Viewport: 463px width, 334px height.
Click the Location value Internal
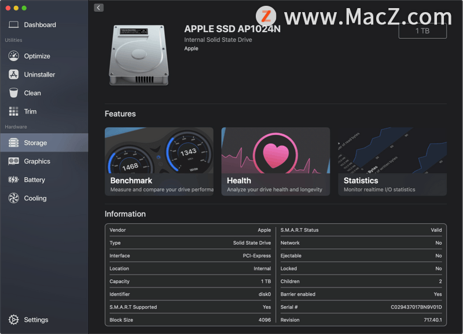pyautogui.click(x=262, y=269)
